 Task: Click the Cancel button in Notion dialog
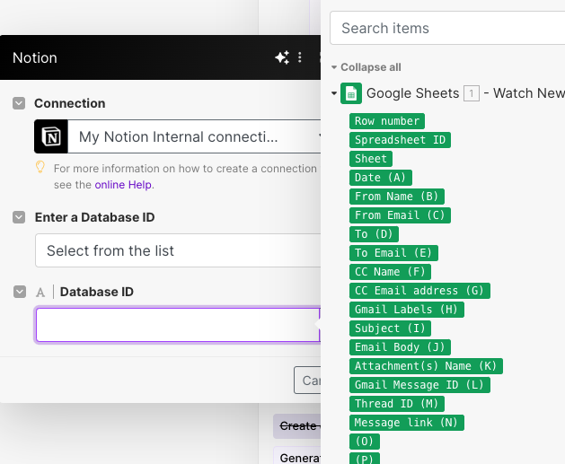click(308, 381)
